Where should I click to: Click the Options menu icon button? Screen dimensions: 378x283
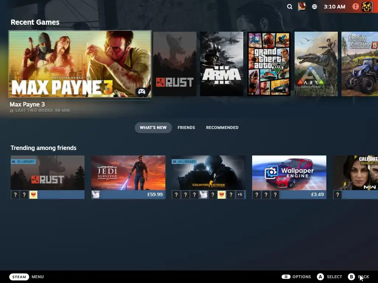(x=286, y=277)
